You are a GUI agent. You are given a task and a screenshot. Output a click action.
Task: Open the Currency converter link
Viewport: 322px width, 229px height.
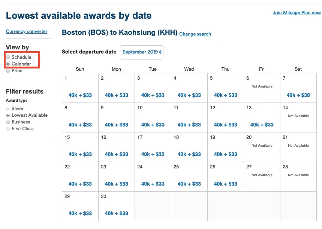pos(27,31)
